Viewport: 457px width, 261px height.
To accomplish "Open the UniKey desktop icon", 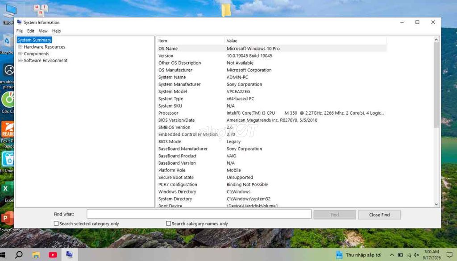I will [x=41, y=10].
